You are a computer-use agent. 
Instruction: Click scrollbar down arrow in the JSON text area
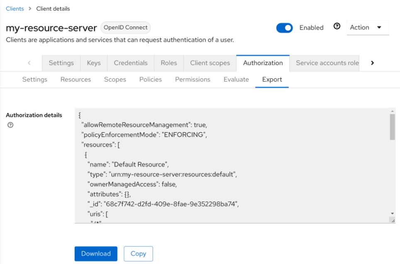(x=393, y=213)
